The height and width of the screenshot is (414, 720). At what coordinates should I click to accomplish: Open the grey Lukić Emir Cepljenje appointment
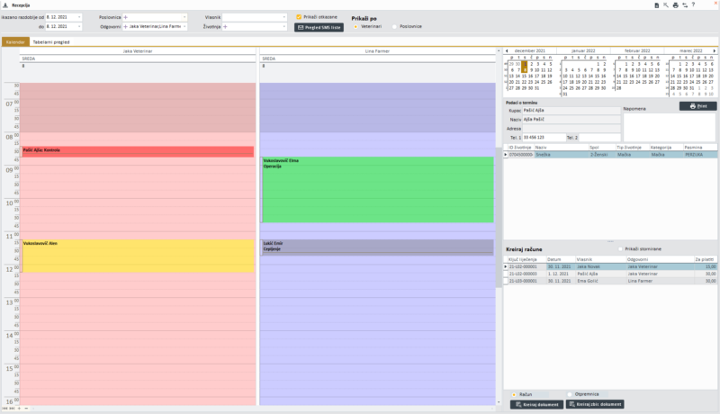[x=377, y=247]
